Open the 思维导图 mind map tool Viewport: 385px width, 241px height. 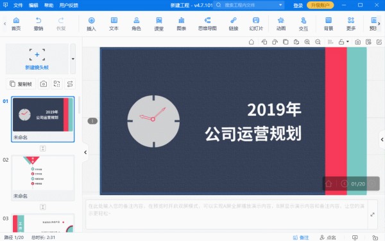click(207, 24)
